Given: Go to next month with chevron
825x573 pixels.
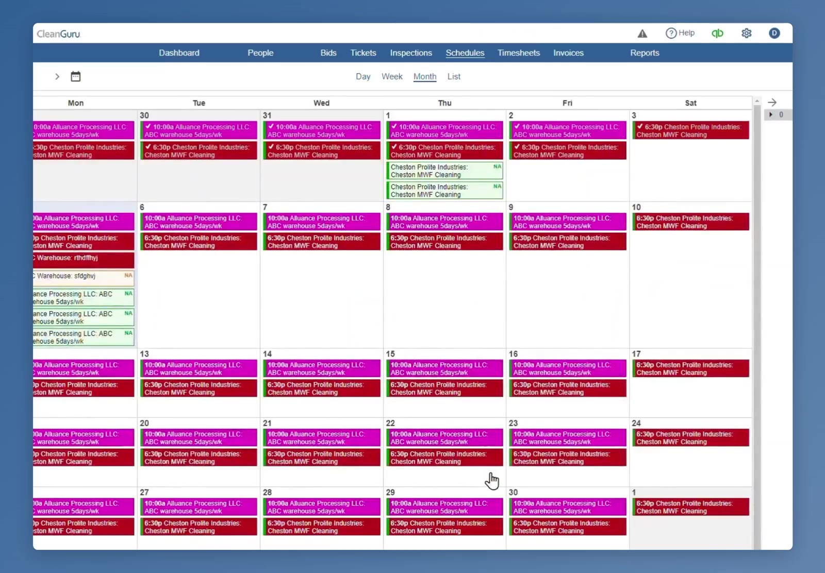Looking at the screenshot, I should (x=57, y=76).
